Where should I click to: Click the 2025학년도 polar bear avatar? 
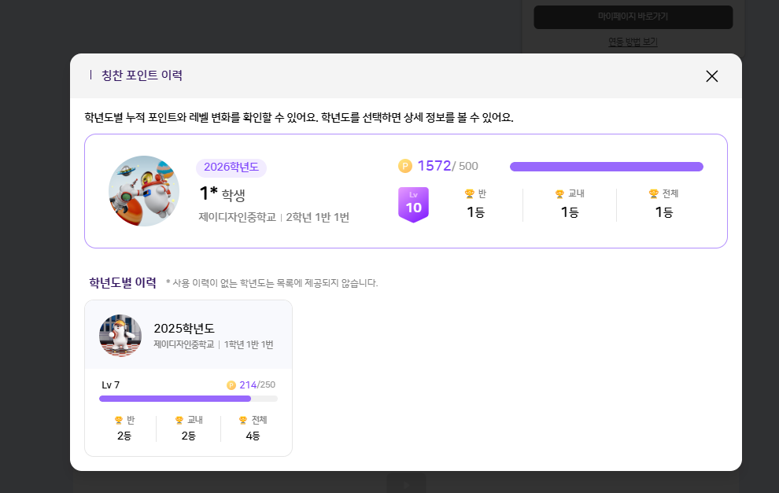click(120, 336)
